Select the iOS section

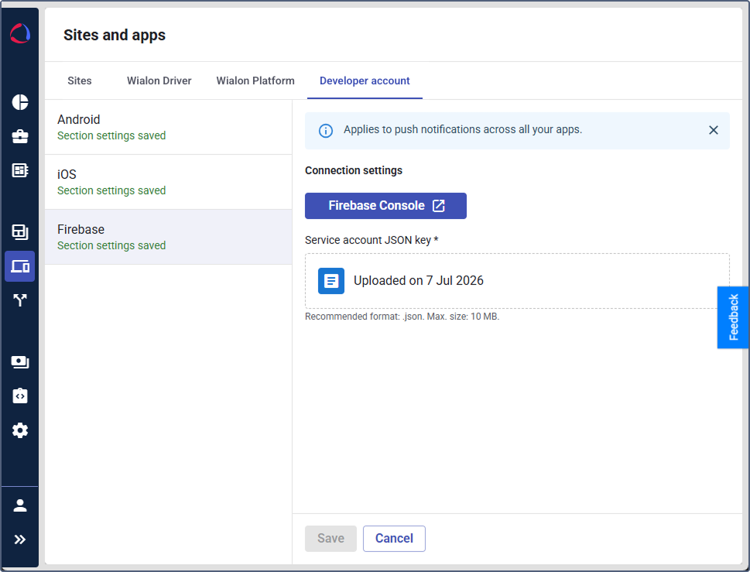[169, 182]
